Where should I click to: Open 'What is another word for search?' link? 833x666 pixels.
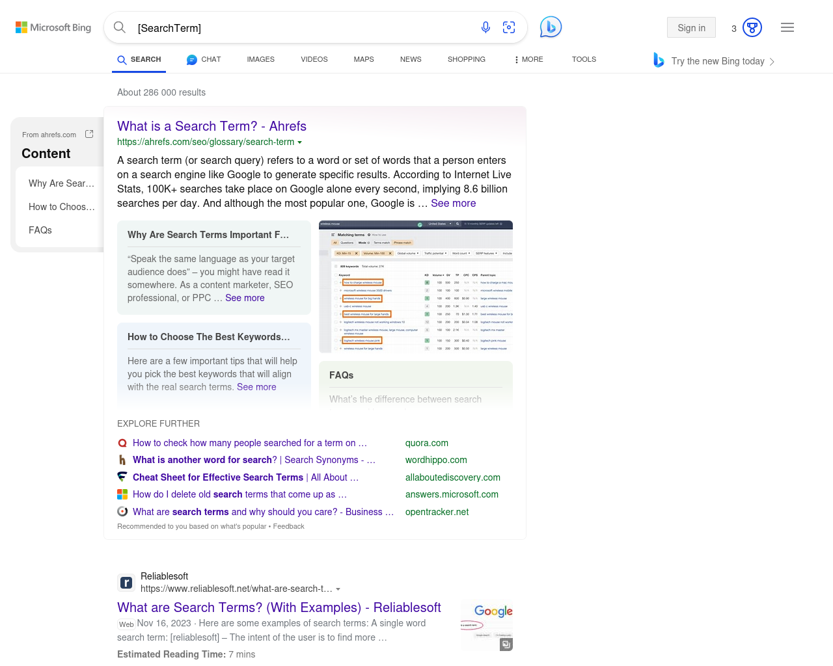click(254, 460)
